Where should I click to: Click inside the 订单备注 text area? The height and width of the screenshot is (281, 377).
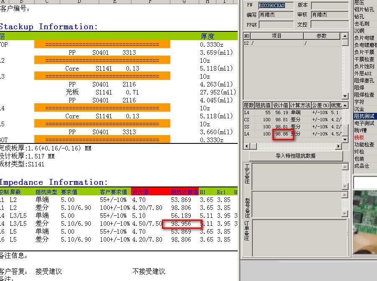(x=299, y=238)
